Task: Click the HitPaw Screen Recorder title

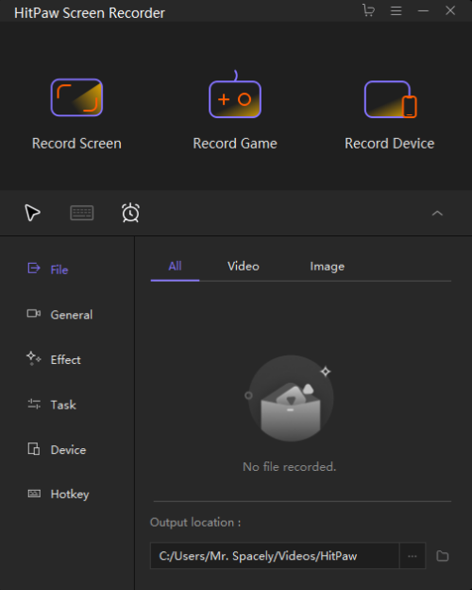Action: (x=90, y=13)
